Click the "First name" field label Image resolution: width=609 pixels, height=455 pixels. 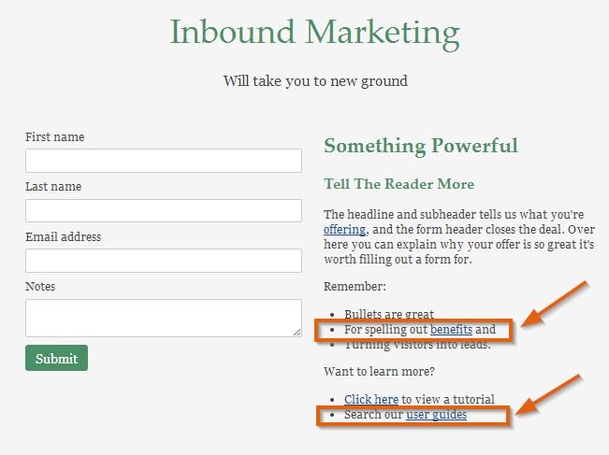coord(55,137)
